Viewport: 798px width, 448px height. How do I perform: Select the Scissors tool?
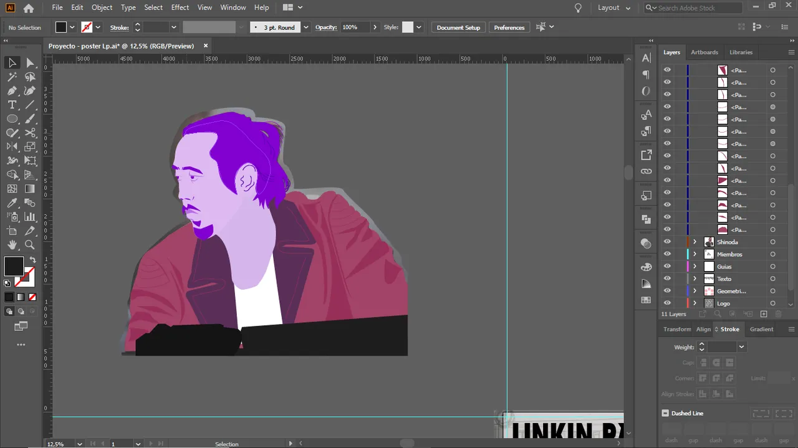[30, 133]
